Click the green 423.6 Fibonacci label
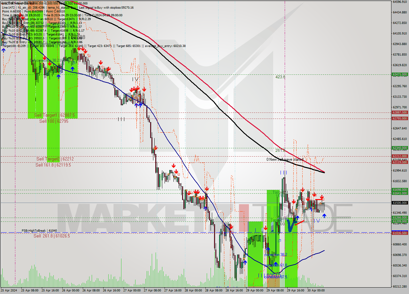Image resolution: width=409 pixels, height=294 pixels. (280, 77)
